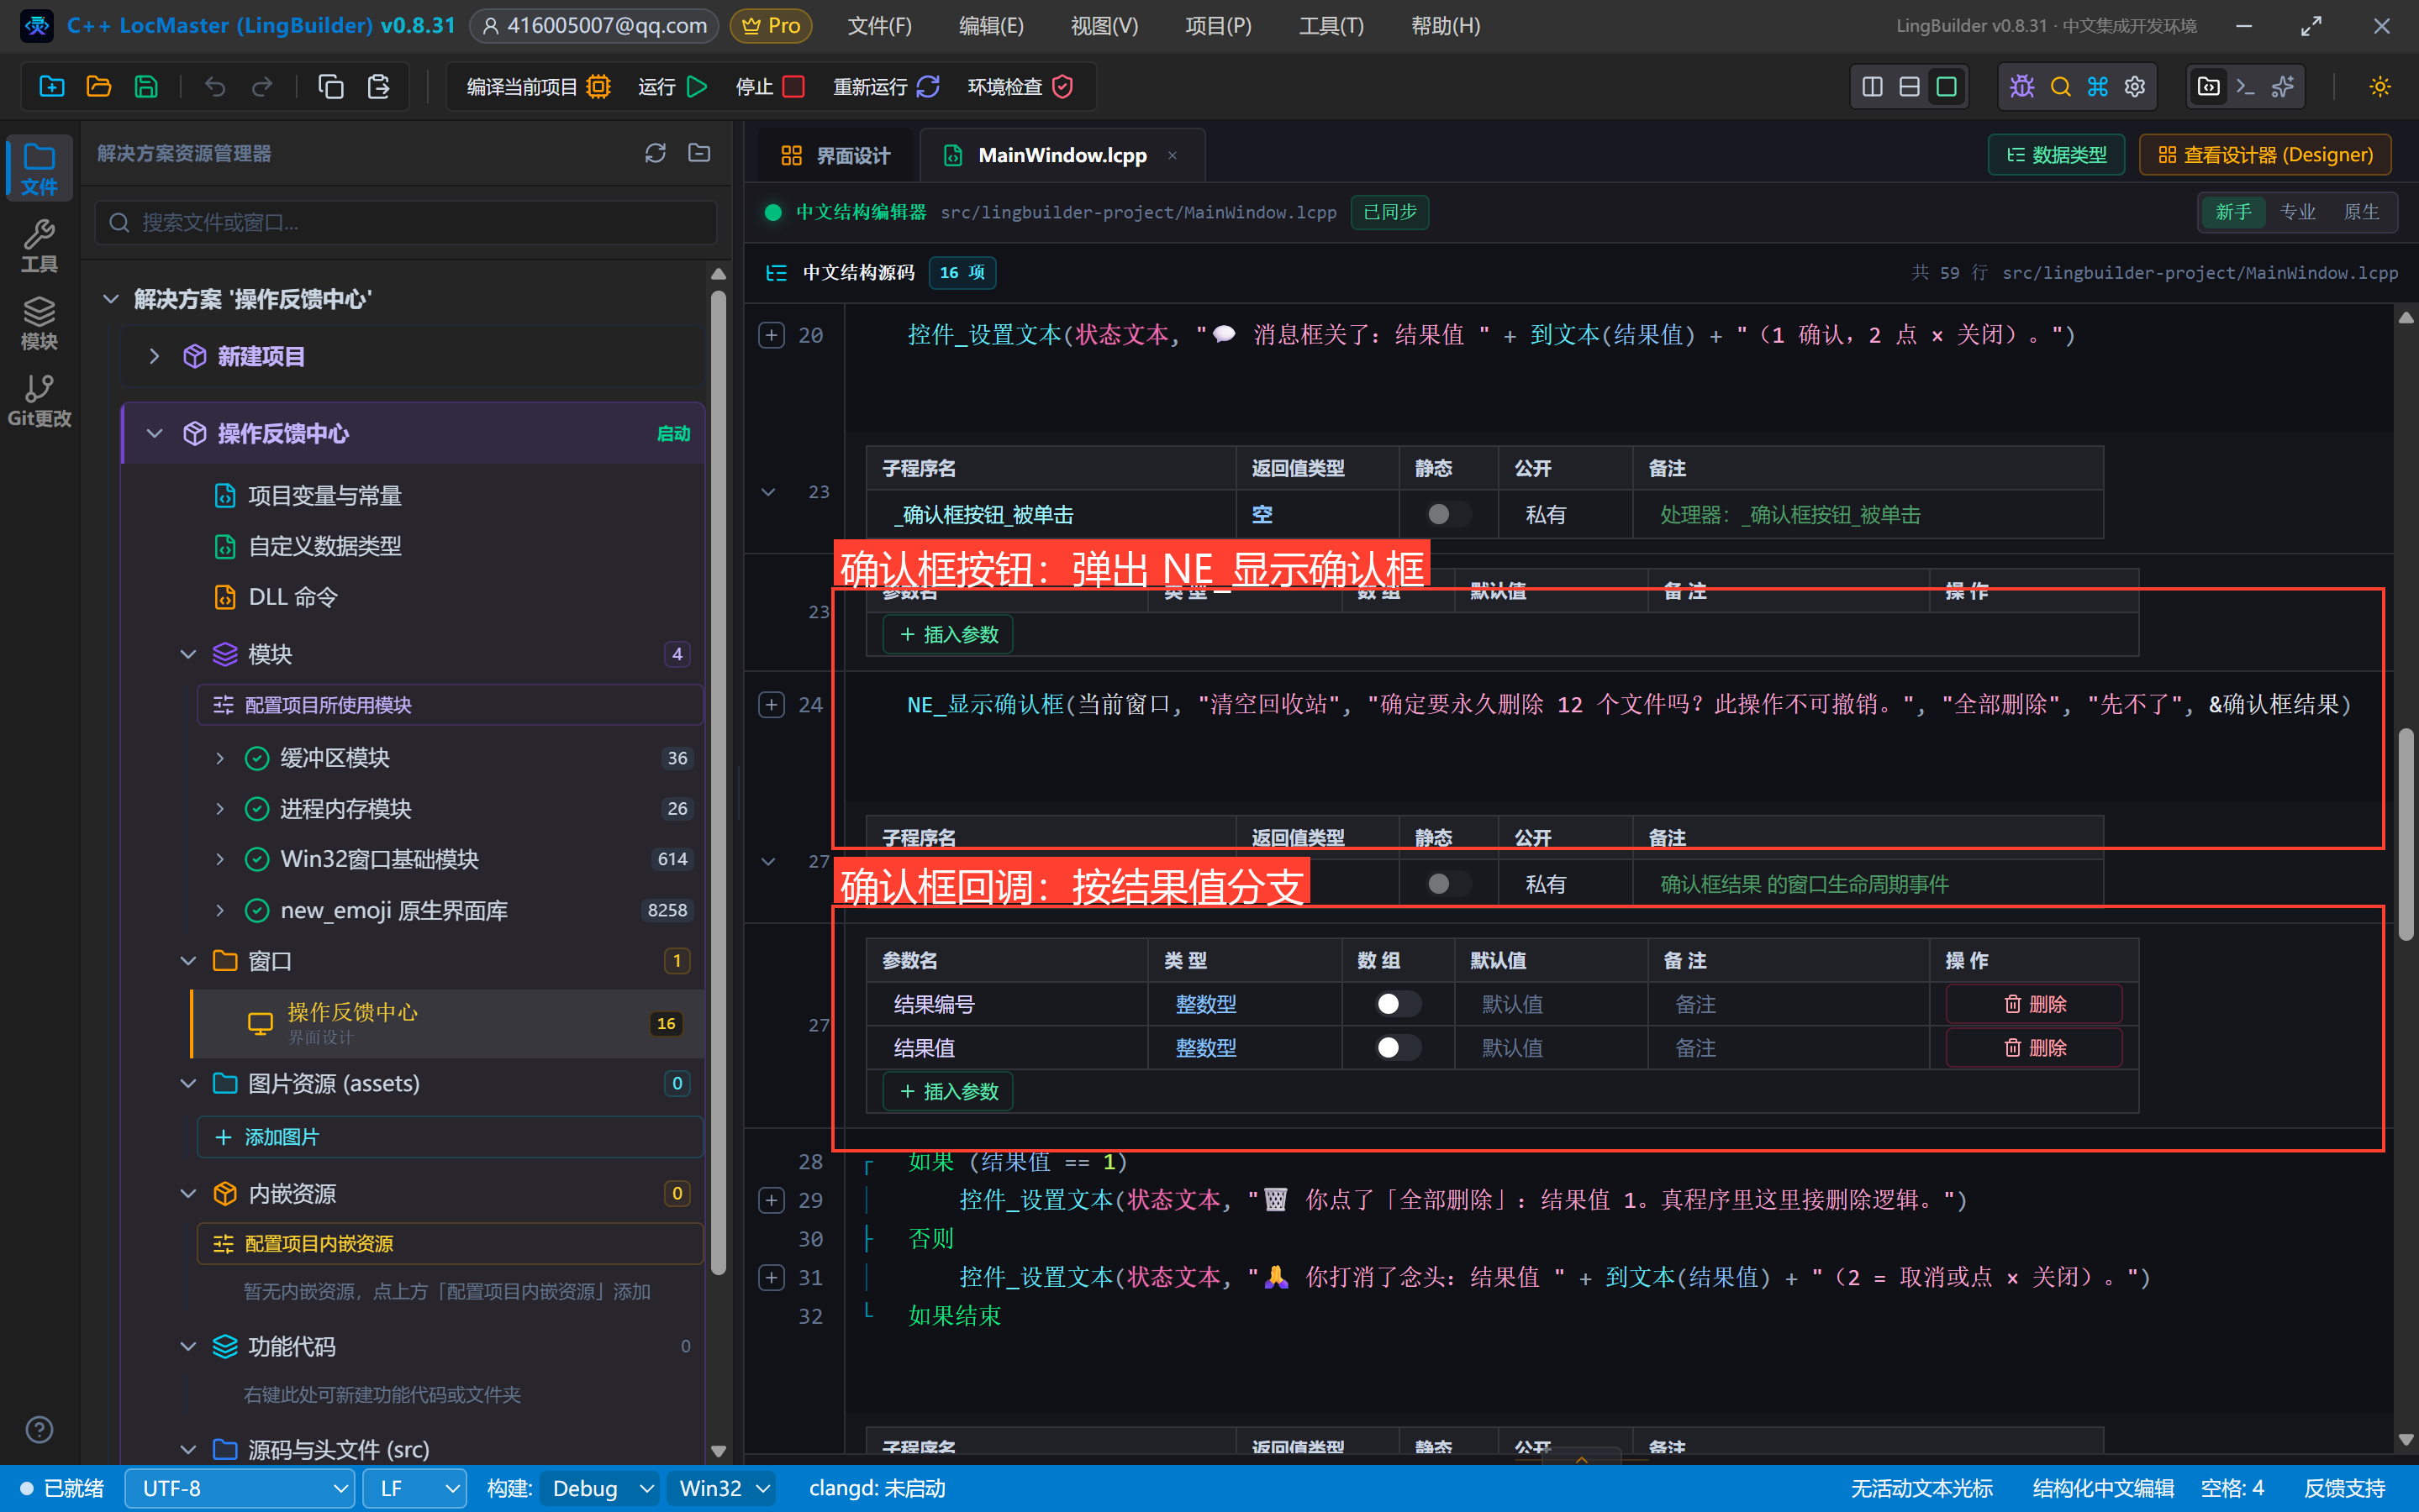This screenshot has width=2419, height=1512.
Task: Click the bug debug icon
Action: (x=2021, y=87)
